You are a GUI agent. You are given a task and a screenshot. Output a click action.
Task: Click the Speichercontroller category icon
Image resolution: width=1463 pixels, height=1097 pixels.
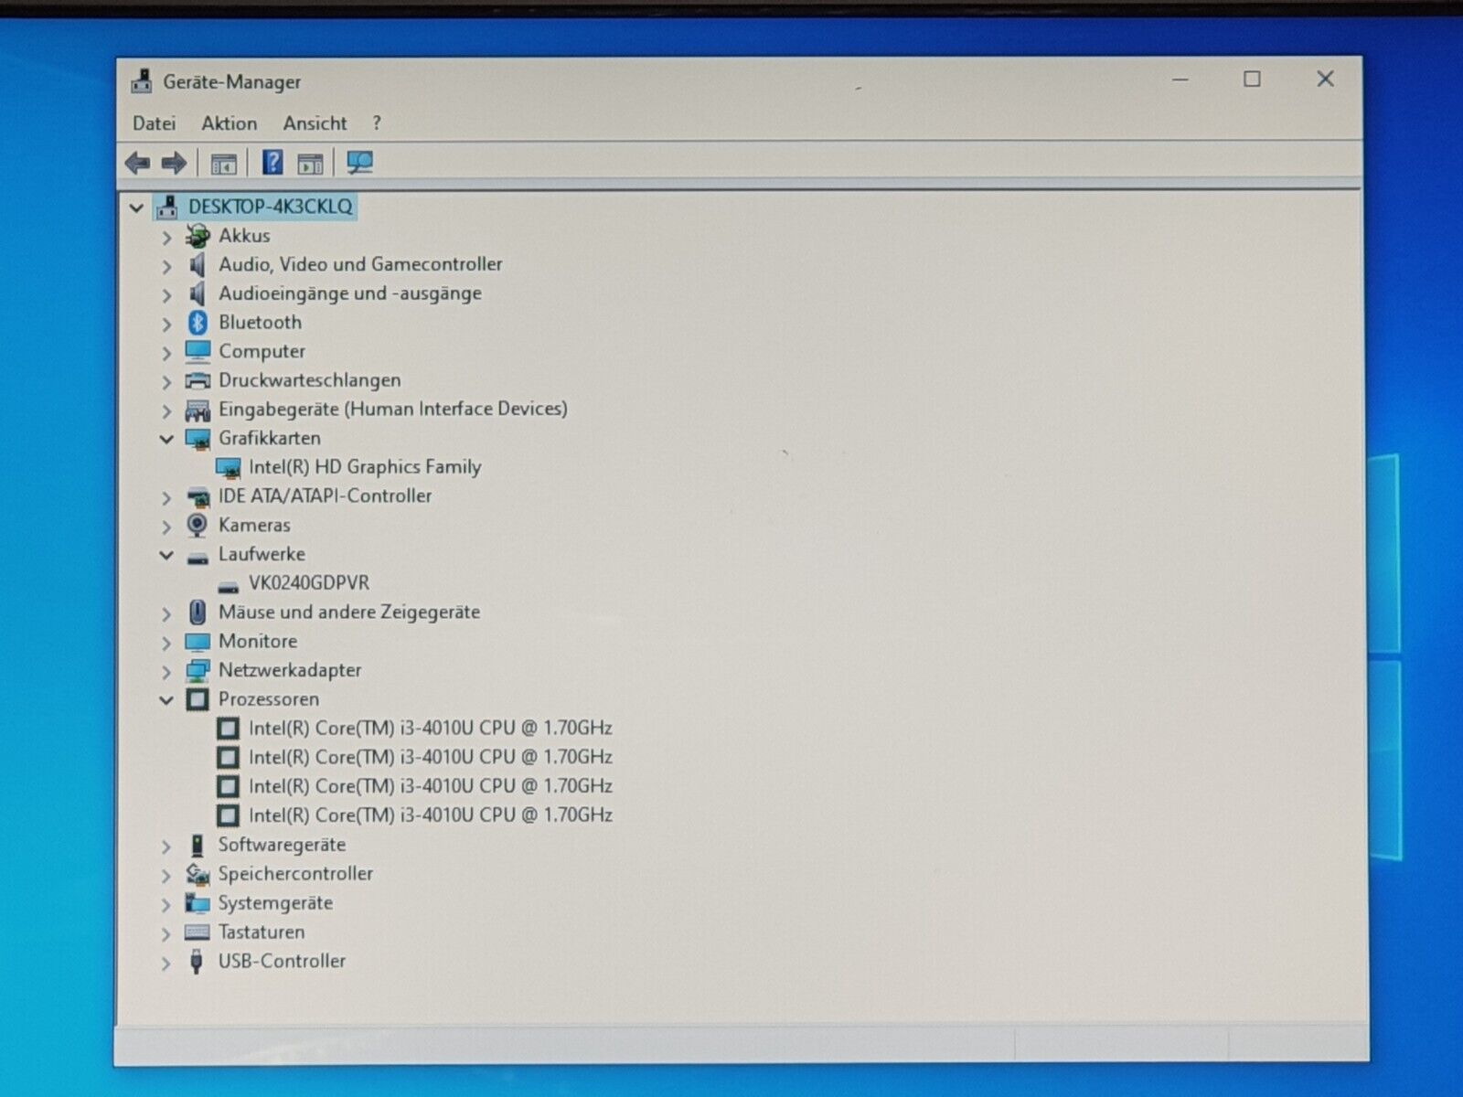point(198,875)
